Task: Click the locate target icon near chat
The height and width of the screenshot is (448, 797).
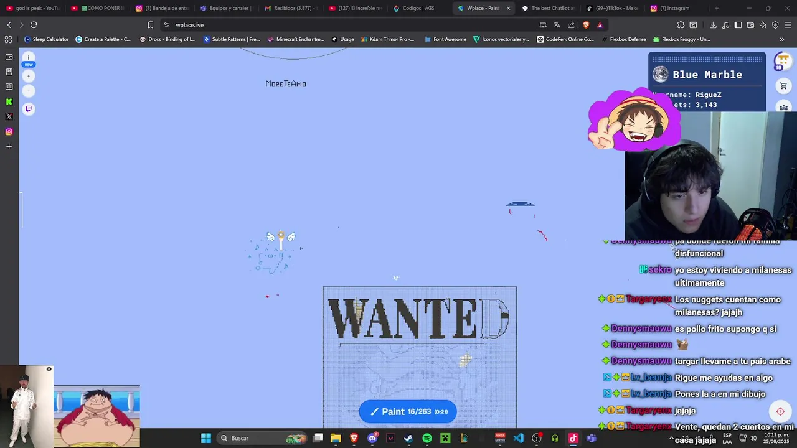Action: (x=780, y=411)
